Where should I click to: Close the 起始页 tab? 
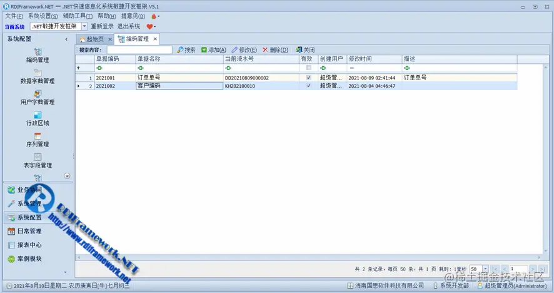coord(110,39)
